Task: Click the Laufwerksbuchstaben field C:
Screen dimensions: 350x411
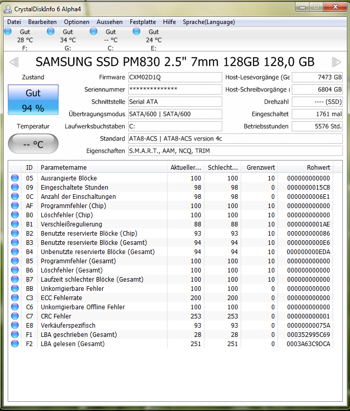Action: coord(175,126)
